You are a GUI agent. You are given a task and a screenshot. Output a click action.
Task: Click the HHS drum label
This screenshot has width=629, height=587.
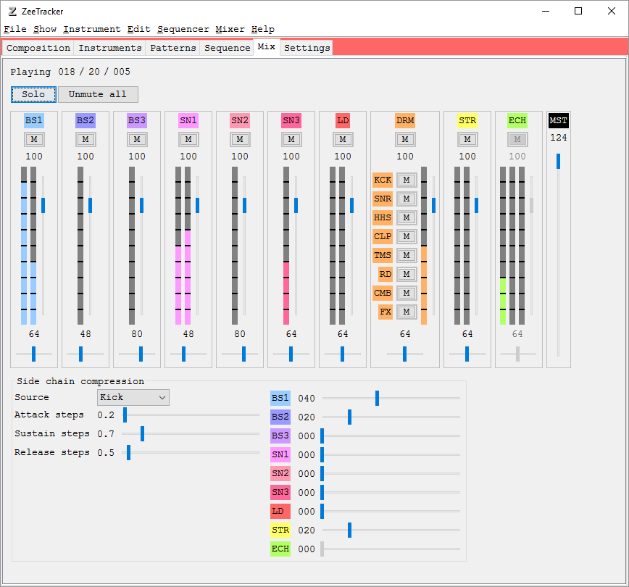383,217
